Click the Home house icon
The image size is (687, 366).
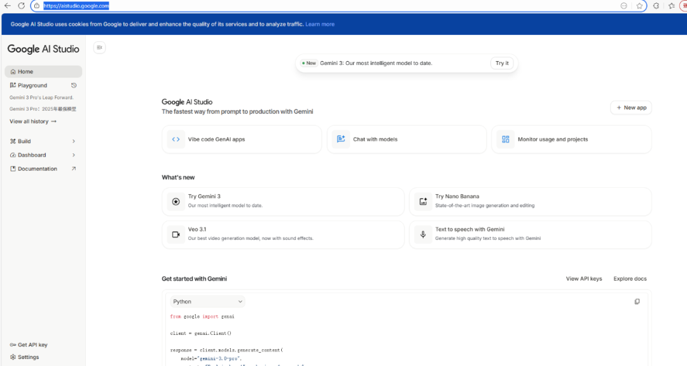[x=13, y=71]
